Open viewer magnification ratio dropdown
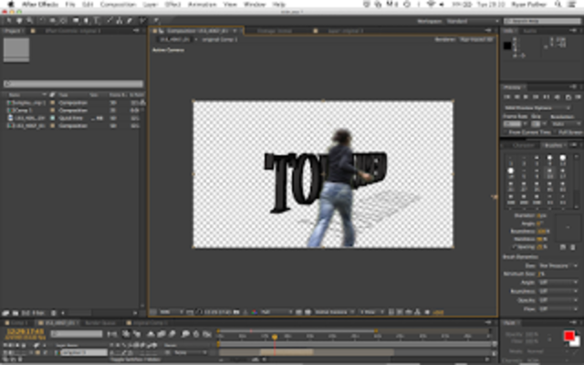Viewport: 584px width, 365px height. tap(171, 312)
